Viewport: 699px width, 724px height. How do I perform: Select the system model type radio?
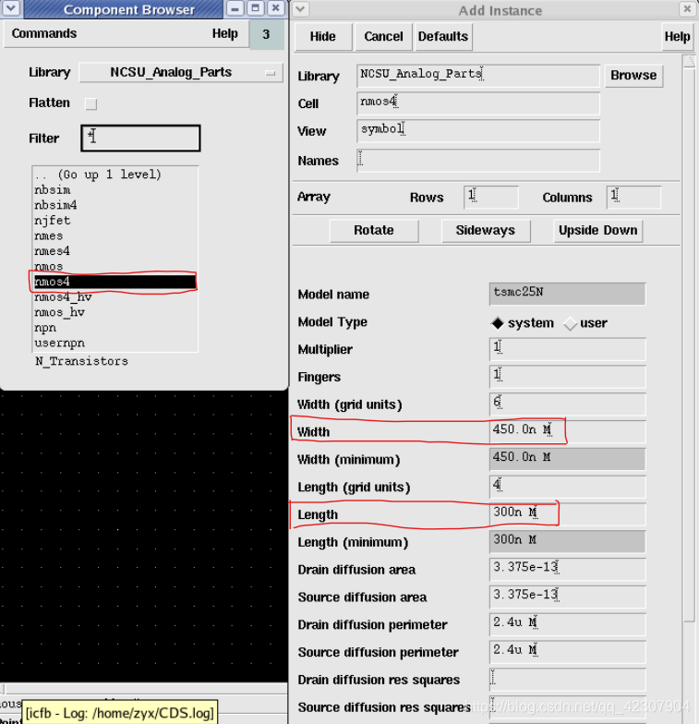point(497,323)
